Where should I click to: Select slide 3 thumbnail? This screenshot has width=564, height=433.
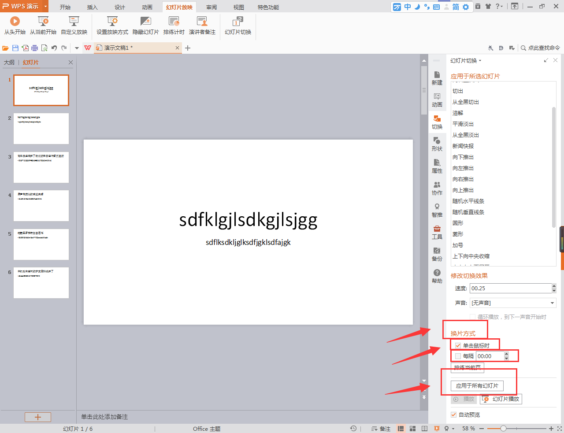pyautogui.click(x=41, y=167)
